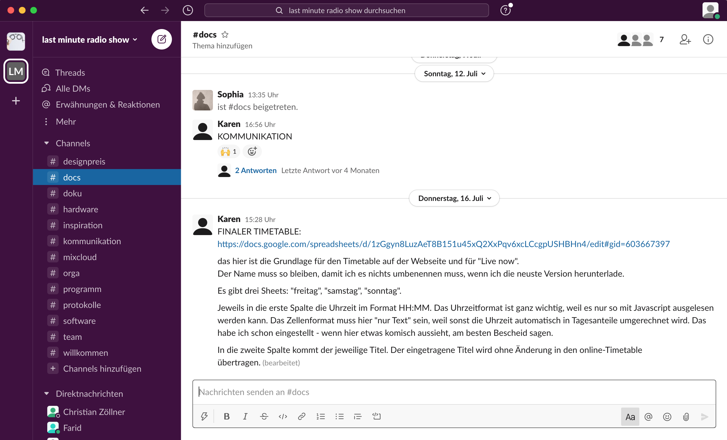This screenshot has height=440, width=727.
Task: Open the 2 Antworten thread
Action: coord(256,170)
